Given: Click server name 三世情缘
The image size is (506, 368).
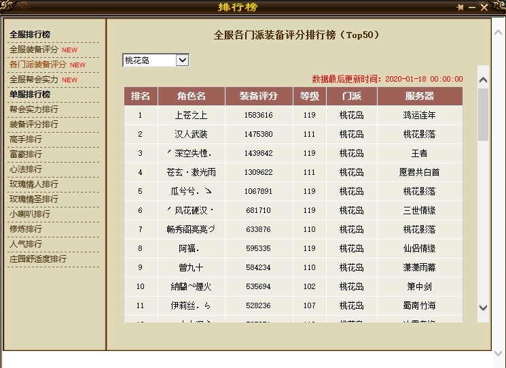Looking at the screenshot, I should 420,210.
